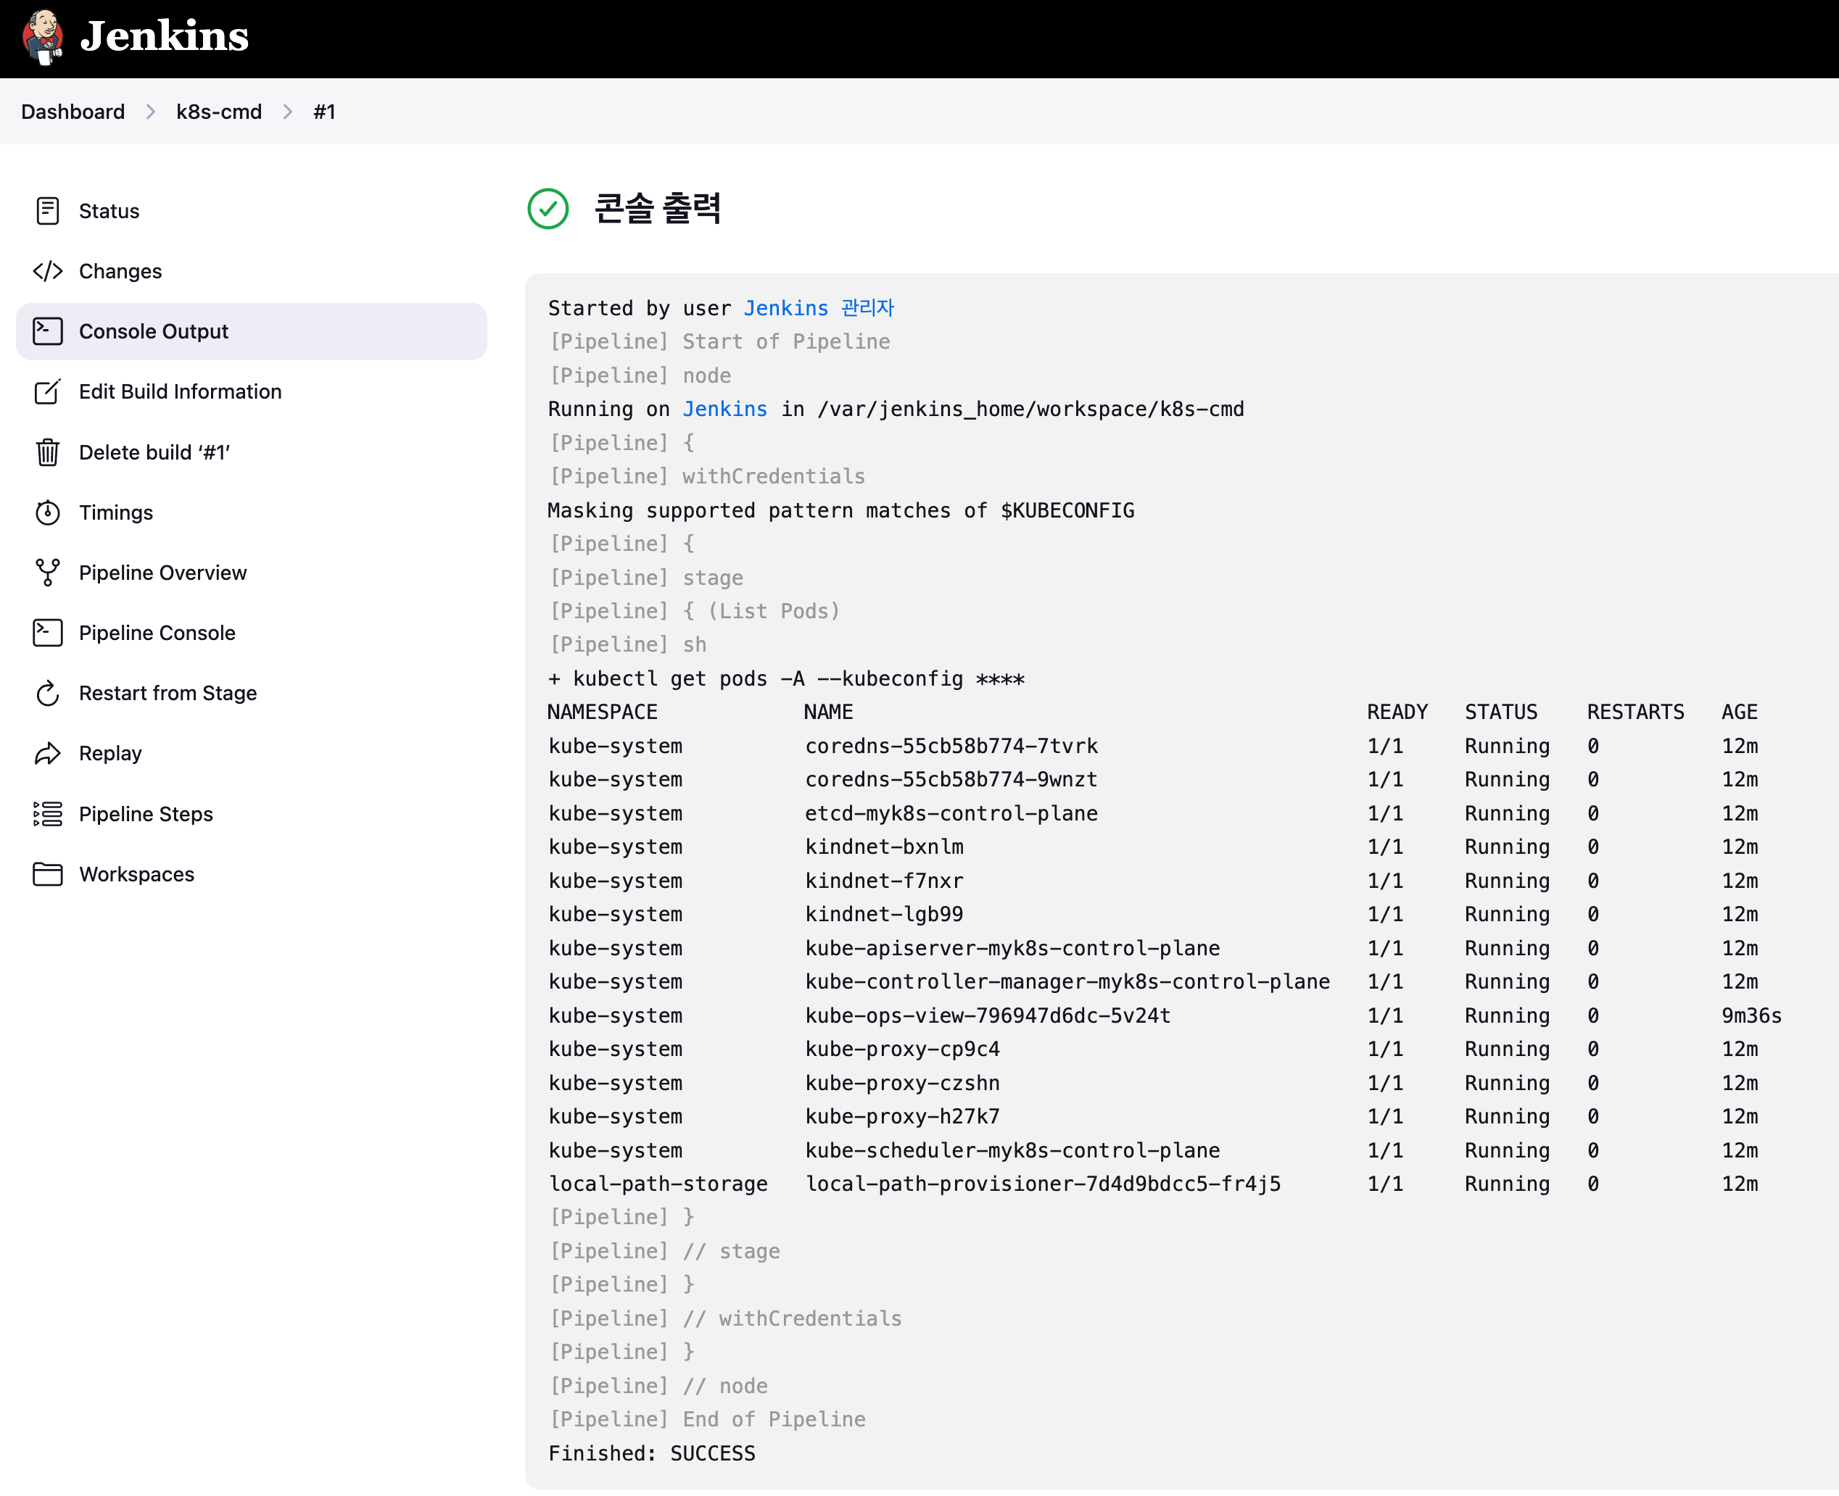
Task: Click the coredns-55cb58b774-9wnzt pod name
Action: point(952,780)
